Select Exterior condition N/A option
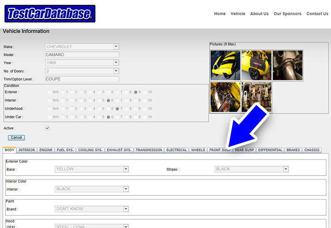The image size is (331, 228). 49,92
